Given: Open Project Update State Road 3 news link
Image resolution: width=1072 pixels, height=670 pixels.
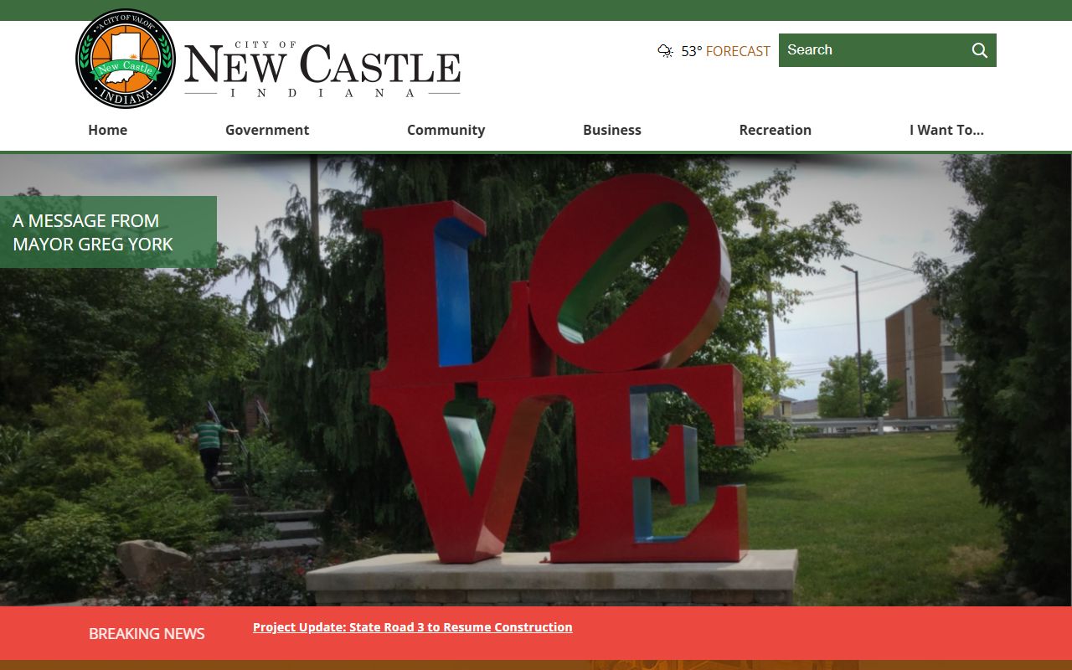Looking at the screenshot, I should 413,627.
